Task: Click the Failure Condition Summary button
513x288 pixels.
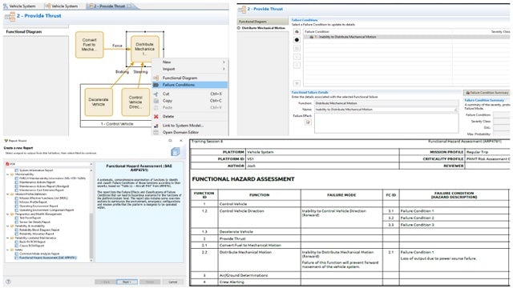Action: click(487, 93)
